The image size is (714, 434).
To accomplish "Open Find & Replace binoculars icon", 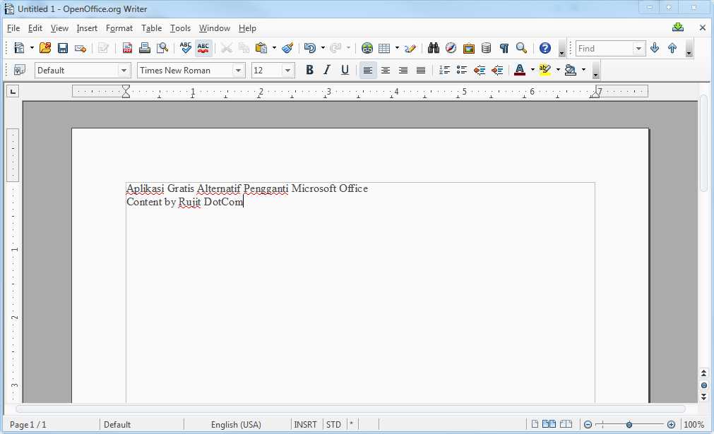I will tap(433, 48).
